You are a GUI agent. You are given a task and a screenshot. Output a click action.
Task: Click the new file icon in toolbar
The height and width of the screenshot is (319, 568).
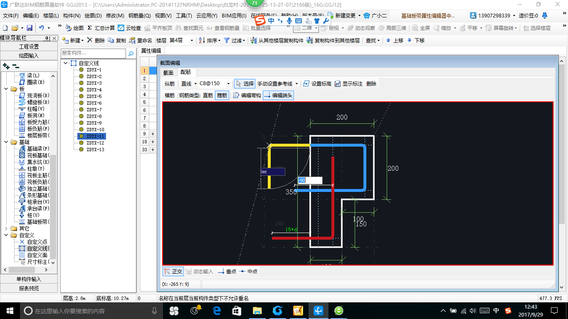point(5,28)
